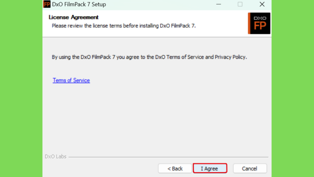
Task: Close the DxO FilmPack 7 Setup window
Action: click(262, 4)
